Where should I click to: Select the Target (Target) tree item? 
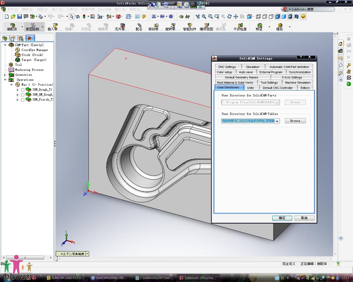click(34, 60)
